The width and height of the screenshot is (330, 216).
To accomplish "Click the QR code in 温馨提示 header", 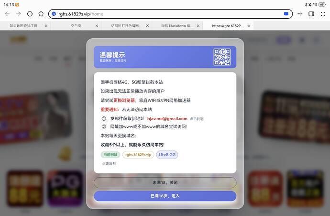I will click(x=222, y=57).
